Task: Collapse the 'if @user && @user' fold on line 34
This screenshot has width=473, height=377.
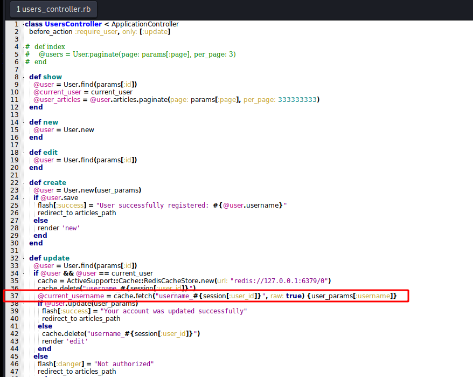Action: point(24,273)
